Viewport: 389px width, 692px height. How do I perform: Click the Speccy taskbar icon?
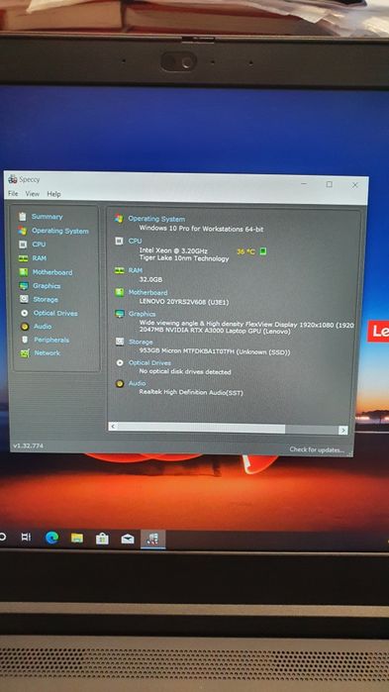pyautogui.click(x=153, y=540)
